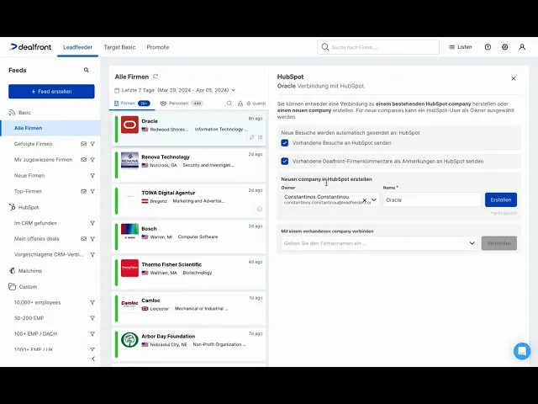Open the Owner dropdown arrow
The width and height of the screenshot is (538, 404).
point(373,199)
